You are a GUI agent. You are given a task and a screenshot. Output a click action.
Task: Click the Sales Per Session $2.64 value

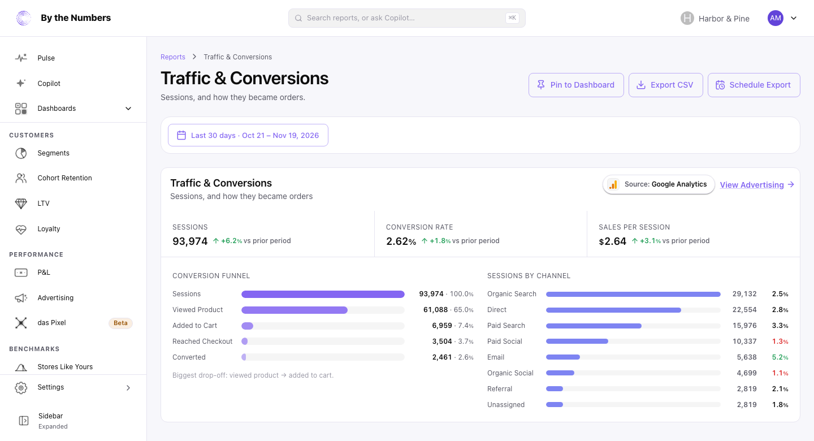[x=613, y=241]
